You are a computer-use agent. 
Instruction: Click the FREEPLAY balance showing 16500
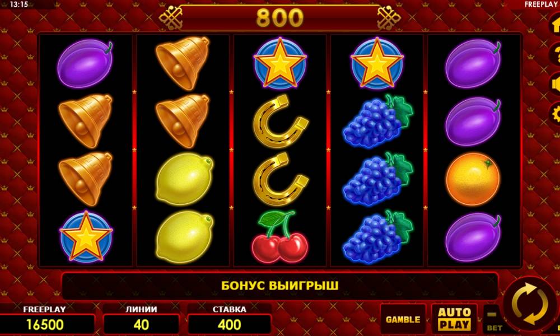coord(45,325)
